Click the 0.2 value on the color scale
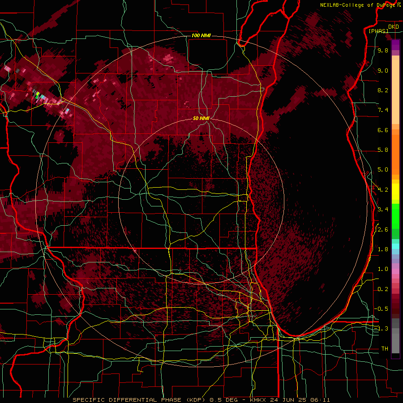 [x=383, y=289]
